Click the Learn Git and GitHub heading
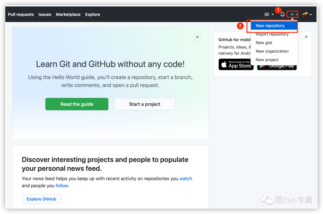 coord(110,64)
